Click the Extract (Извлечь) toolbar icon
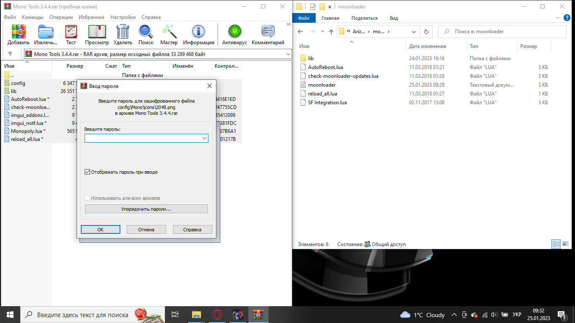The height and width of the screenshot is (323, 575). pyautogui.click(x=46, y=32)
